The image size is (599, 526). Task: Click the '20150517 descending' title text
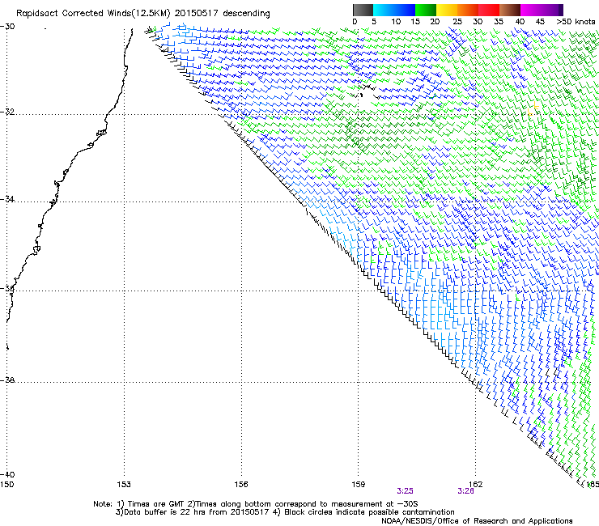click(x=222, y=14)
